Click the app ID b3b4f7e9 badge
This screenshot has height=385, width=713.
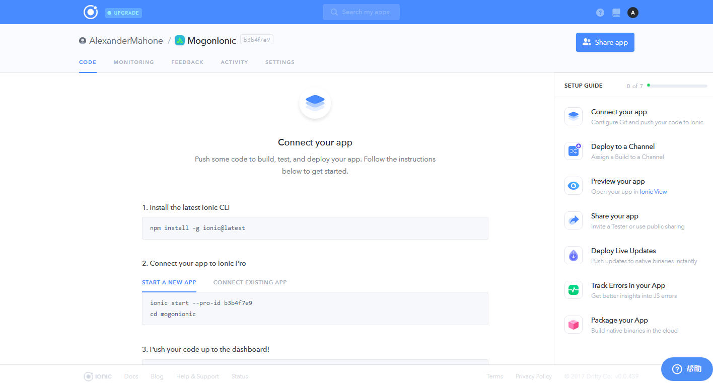click(257, 40)
